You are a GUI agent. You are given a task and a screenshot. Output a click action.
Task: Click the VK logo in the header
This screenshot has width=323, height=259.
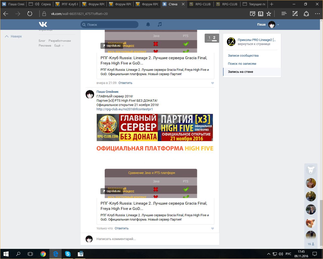point(43,24)
